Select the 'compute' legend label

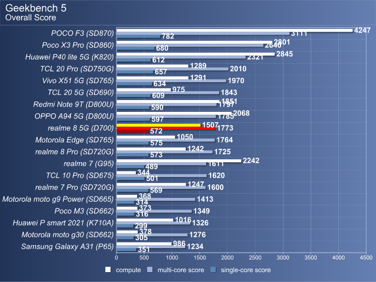[128, 270]
